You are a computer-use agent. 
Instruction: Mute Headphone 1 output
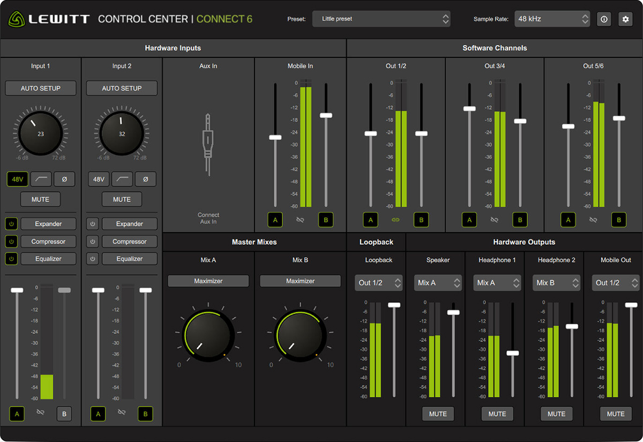pos(497,414)
